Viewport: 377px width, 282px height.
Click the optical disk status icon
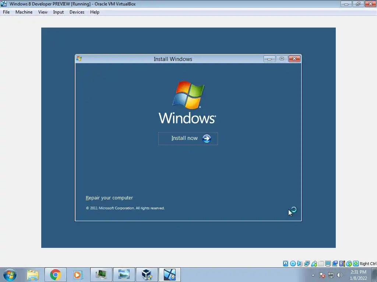pos(293,264)
